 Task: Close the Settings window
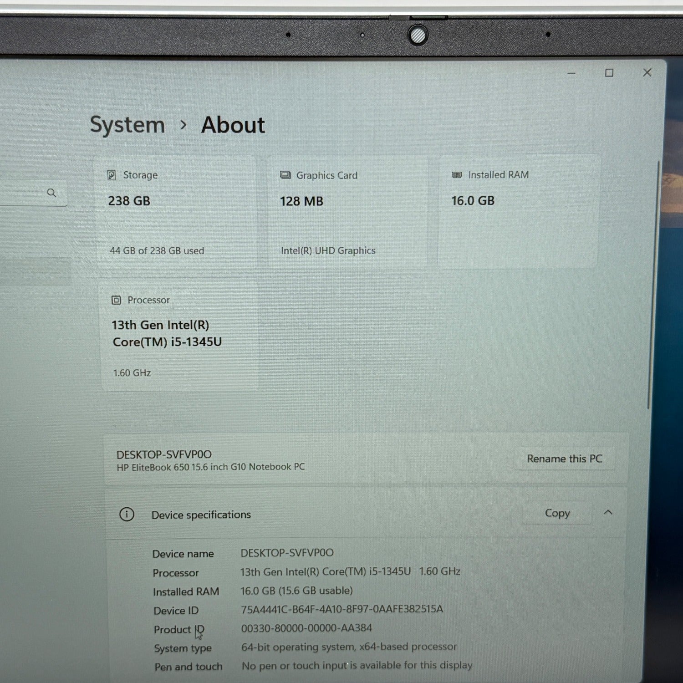pyautogui.click(x=647, y=72)
